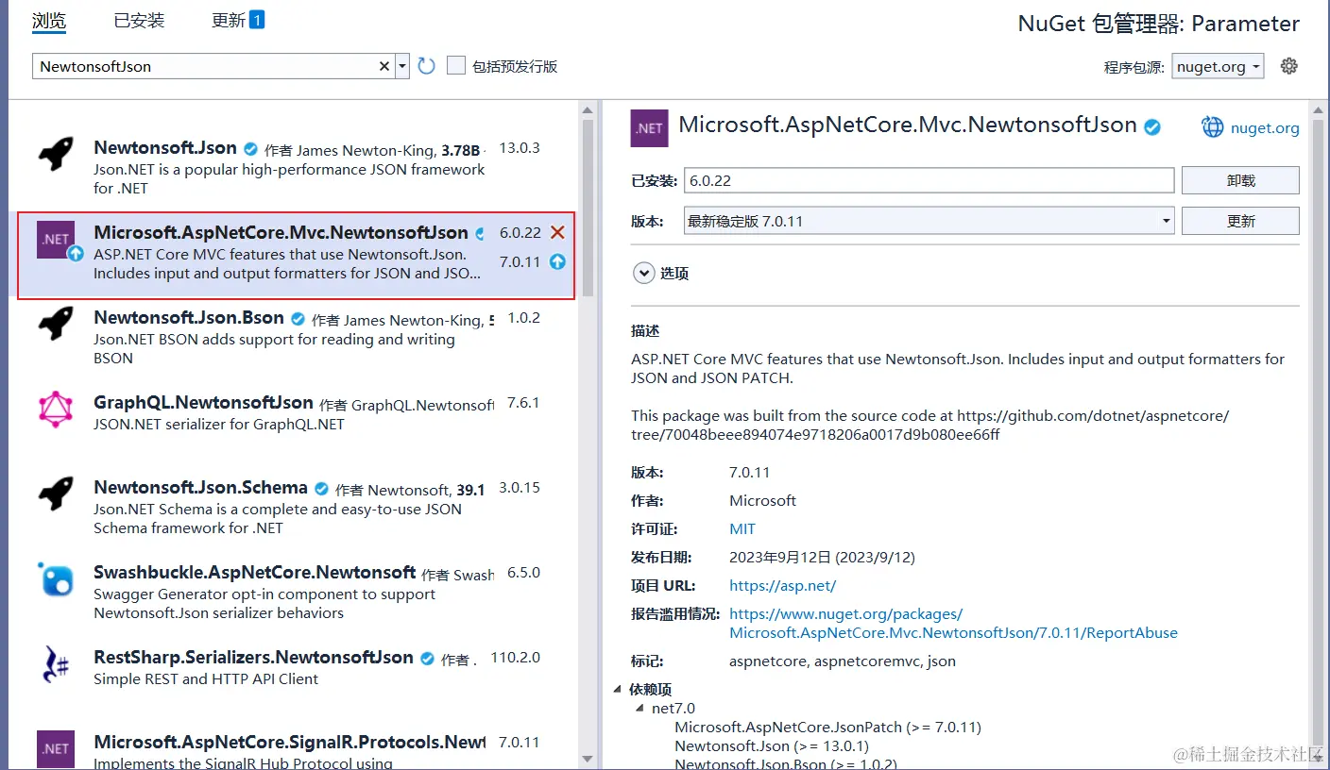This screenshot has width=1330, height=770.
Task: Click Newtonsoft.Json rocket package icon
Action: (x=56, y=155)
